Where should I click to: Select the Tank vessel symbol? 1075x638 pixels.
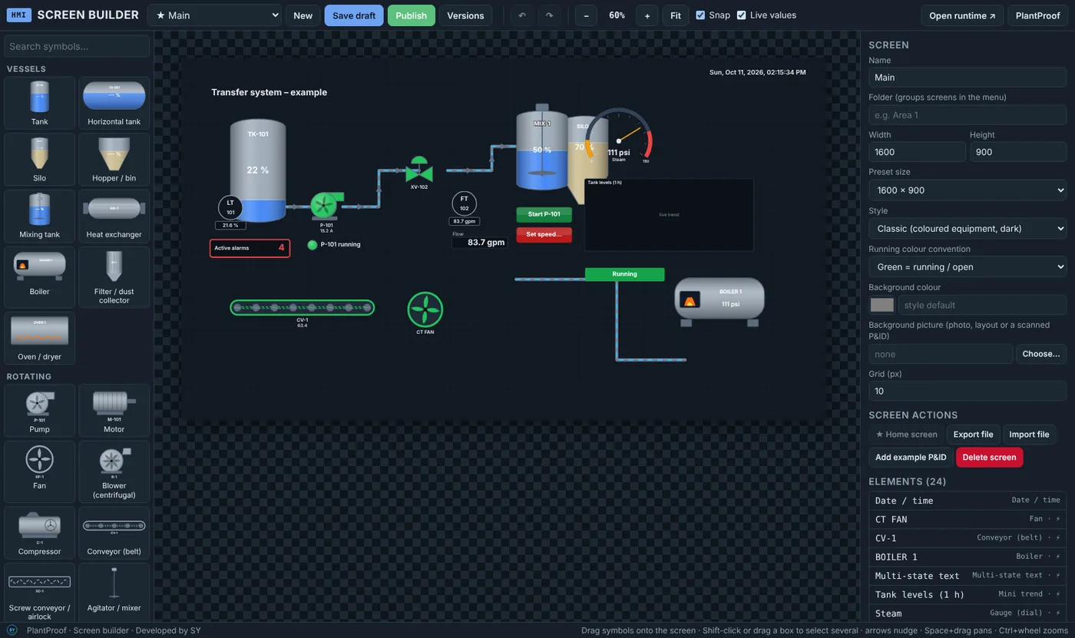coord(39,103)
